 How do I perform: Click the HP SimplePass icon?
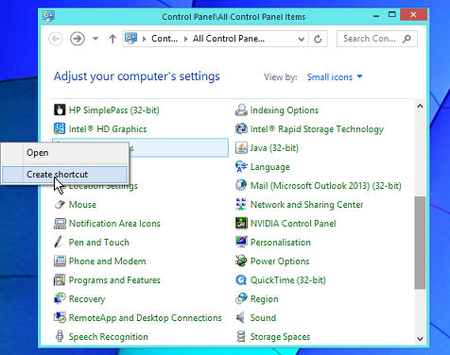(x=60, y=110)
